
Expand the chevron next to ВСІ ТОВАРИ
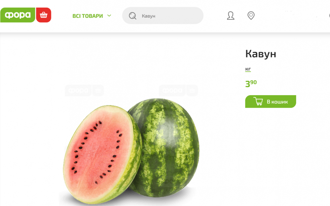(109, 16)
